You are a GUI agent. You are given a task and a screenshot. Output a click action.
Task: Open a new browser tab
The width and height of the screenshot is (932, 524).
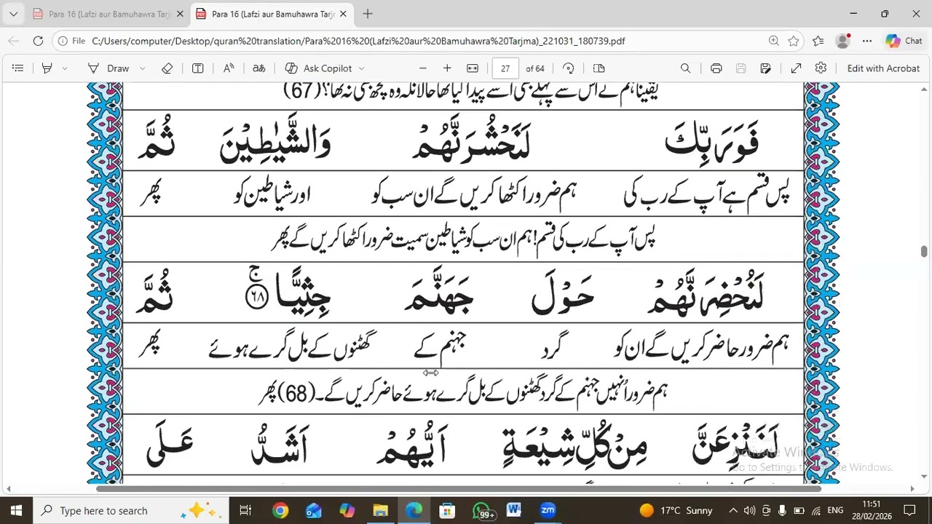(x=368, y=14)
